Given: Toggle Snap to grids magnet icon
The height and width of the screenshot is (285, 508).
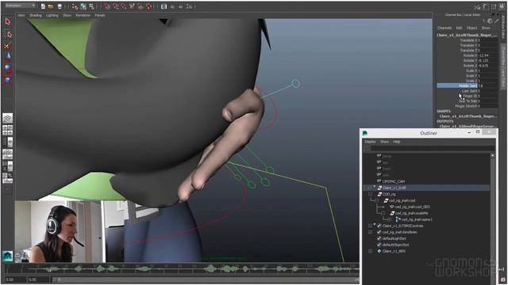Looking at the screenshot, I should pyautogui.click(x=107, y=6).
